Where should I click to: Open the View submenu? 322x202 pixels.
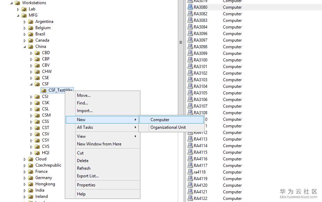point(103,136)
